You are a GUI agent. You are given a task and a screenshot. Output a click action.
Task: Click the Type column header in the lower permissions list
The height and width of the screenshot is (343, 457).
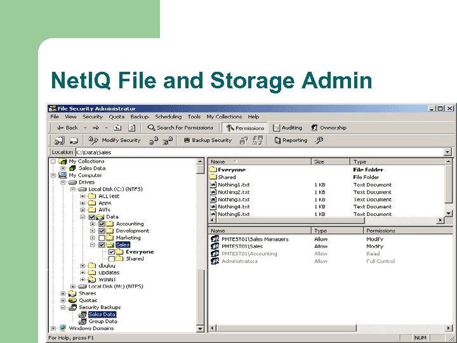tap(337, 231)
